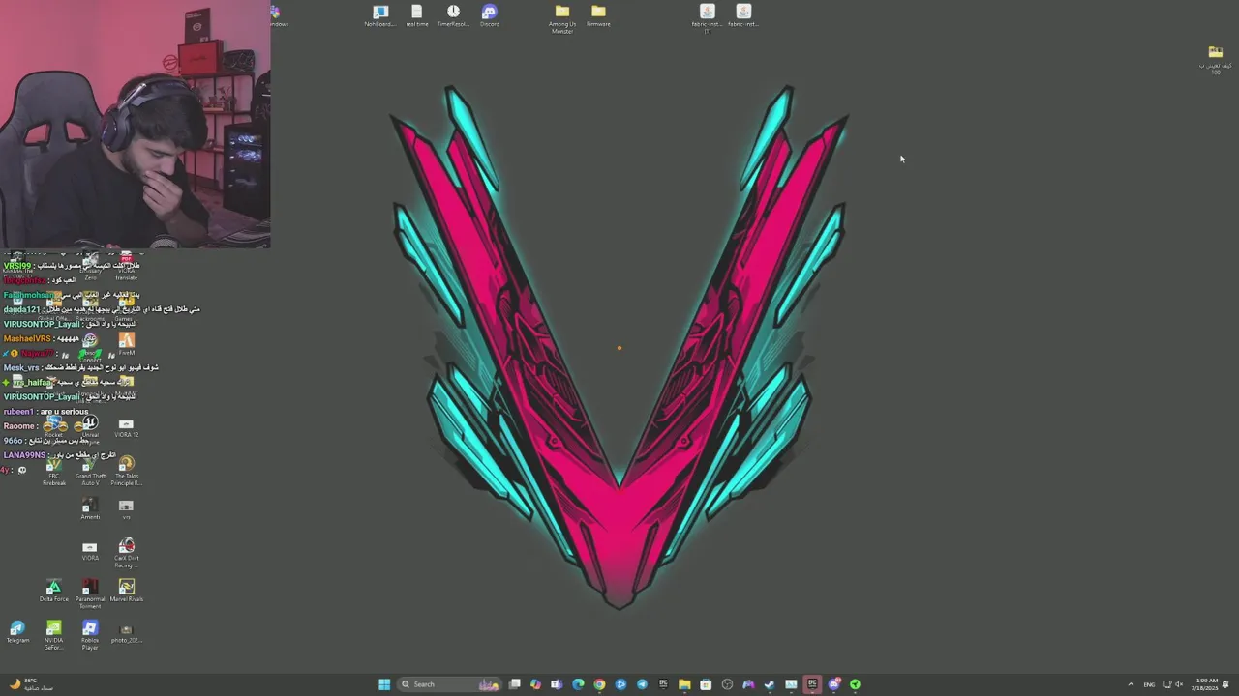The height and width of the screenshot is (696, 1239).
Task: Select the highlighted Epic Games taskbar icon
Action: tap(812, 684)
